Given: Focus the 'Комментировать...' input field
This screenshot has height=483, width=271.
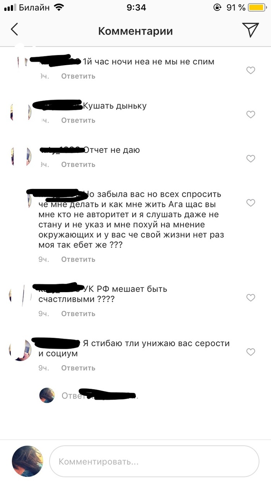Looking at the screenshot, I should click(x=154, y=462).
